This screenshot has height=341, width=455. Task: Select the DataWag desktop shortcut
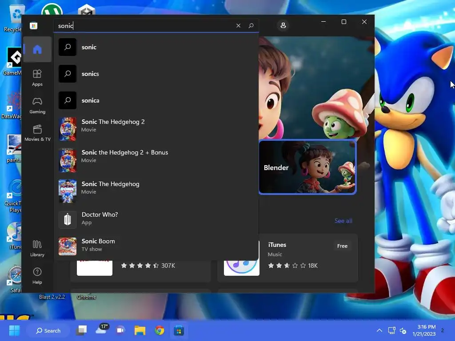(12, 106)
